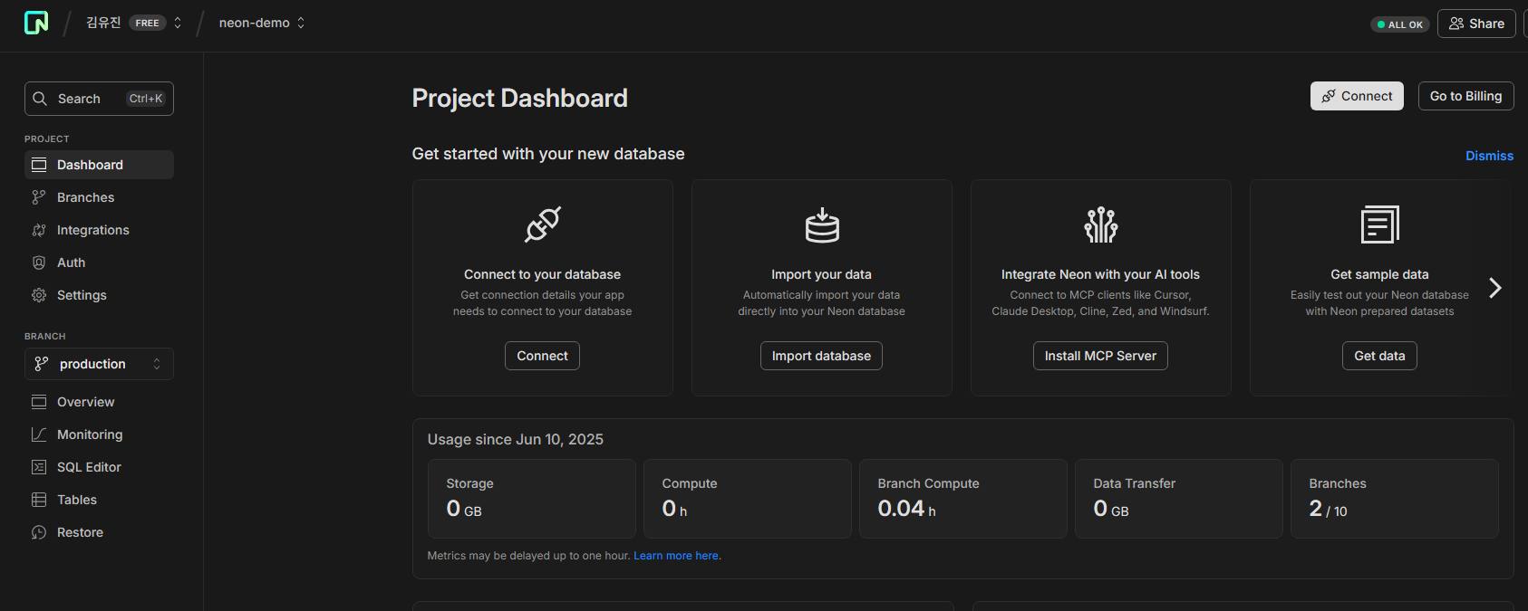Click the Auth shield icon

[x=39, y=263]
